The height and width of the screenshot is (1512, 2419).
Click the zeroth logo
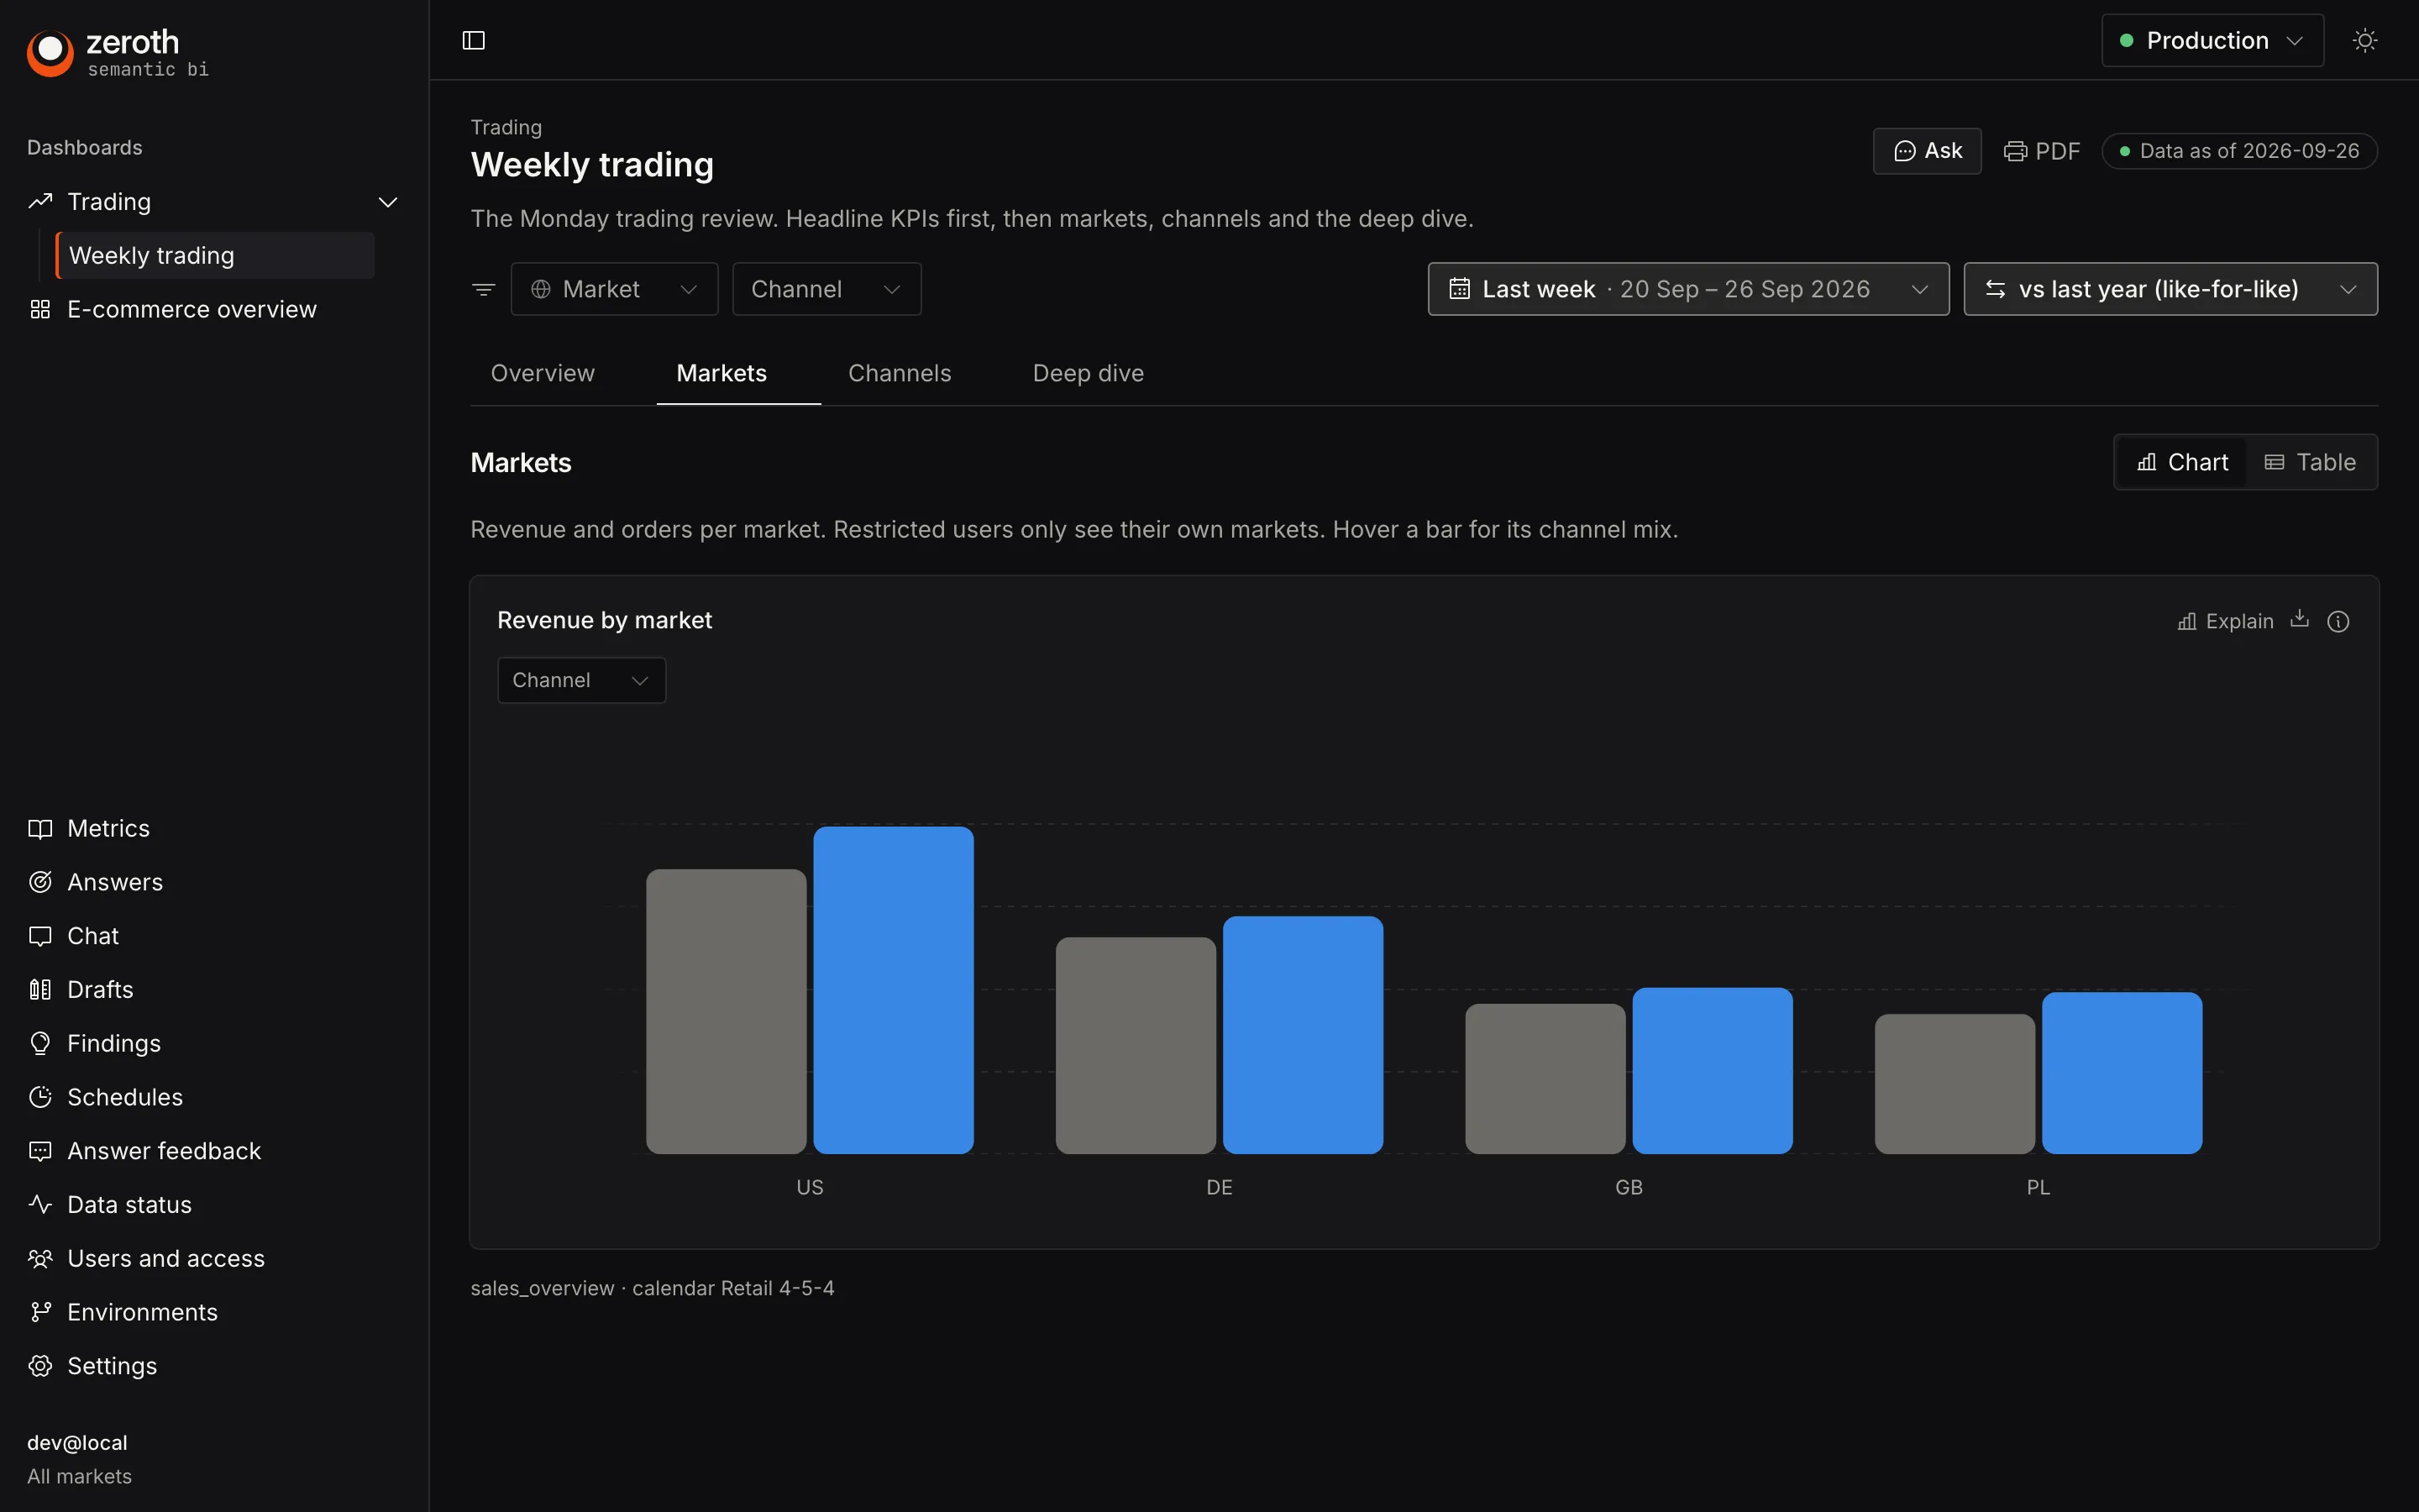point(118,53)
